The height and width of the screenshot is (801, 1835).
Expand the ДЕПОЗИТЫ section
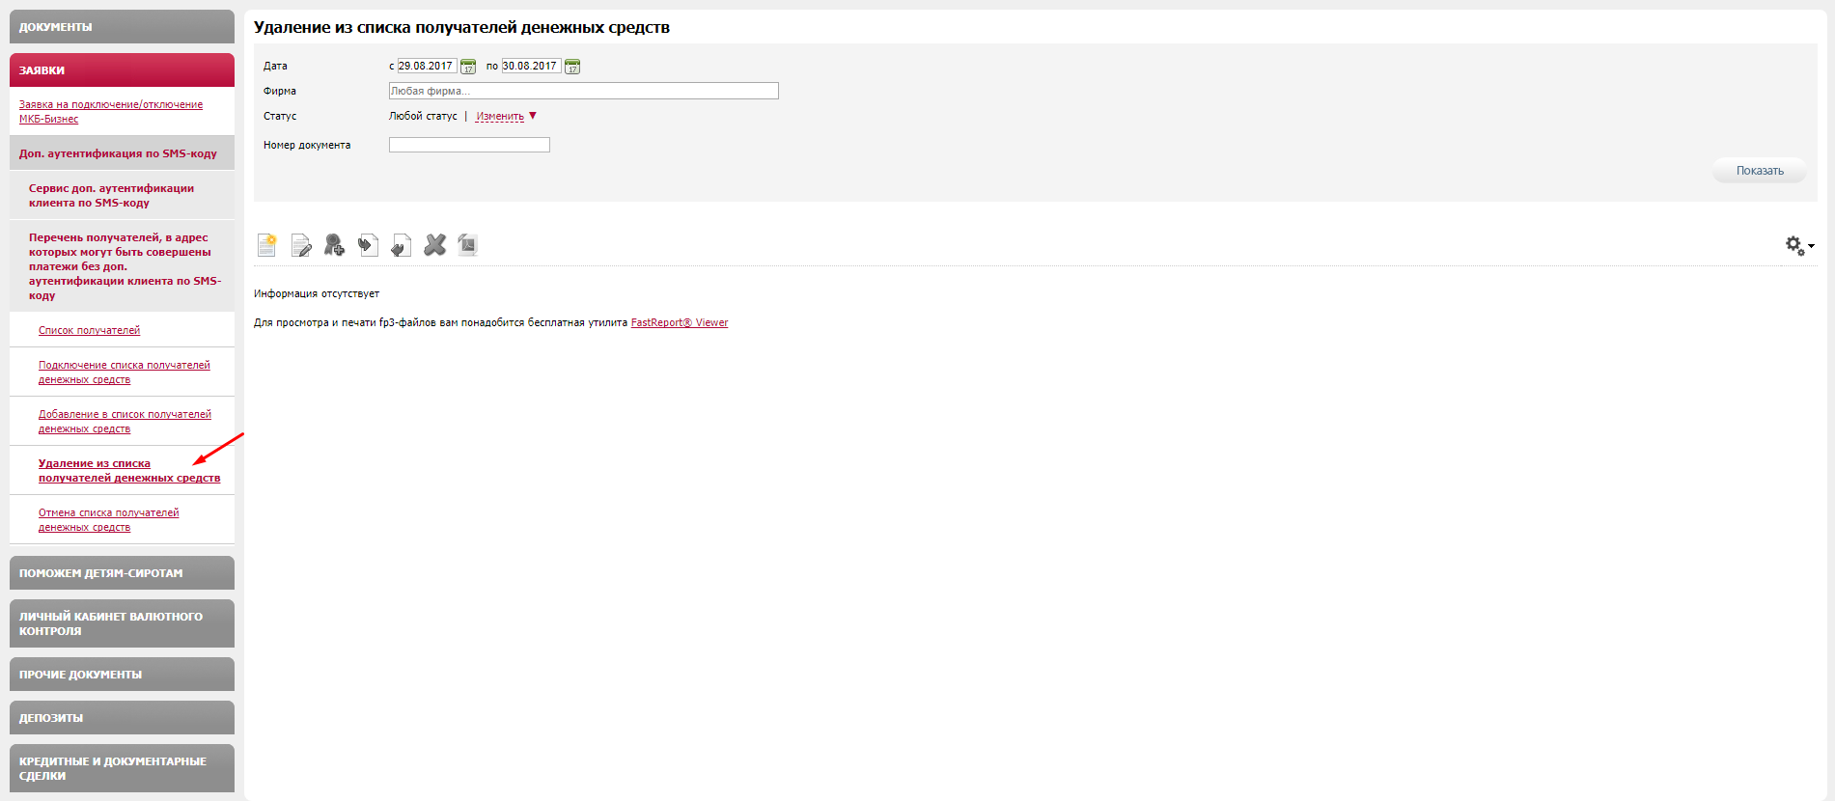[x=122, y=718]
